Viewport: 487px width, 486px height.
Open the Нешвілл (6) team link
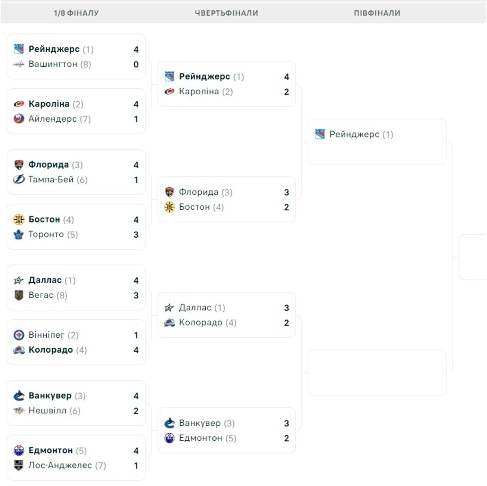[54, 411]
